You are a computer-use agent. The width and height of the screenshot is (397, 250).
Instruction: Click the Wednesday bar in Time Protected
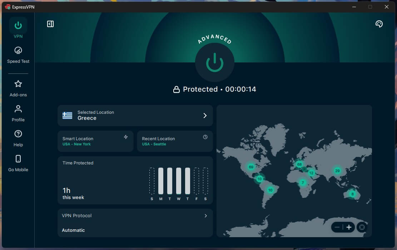(179, 181)
